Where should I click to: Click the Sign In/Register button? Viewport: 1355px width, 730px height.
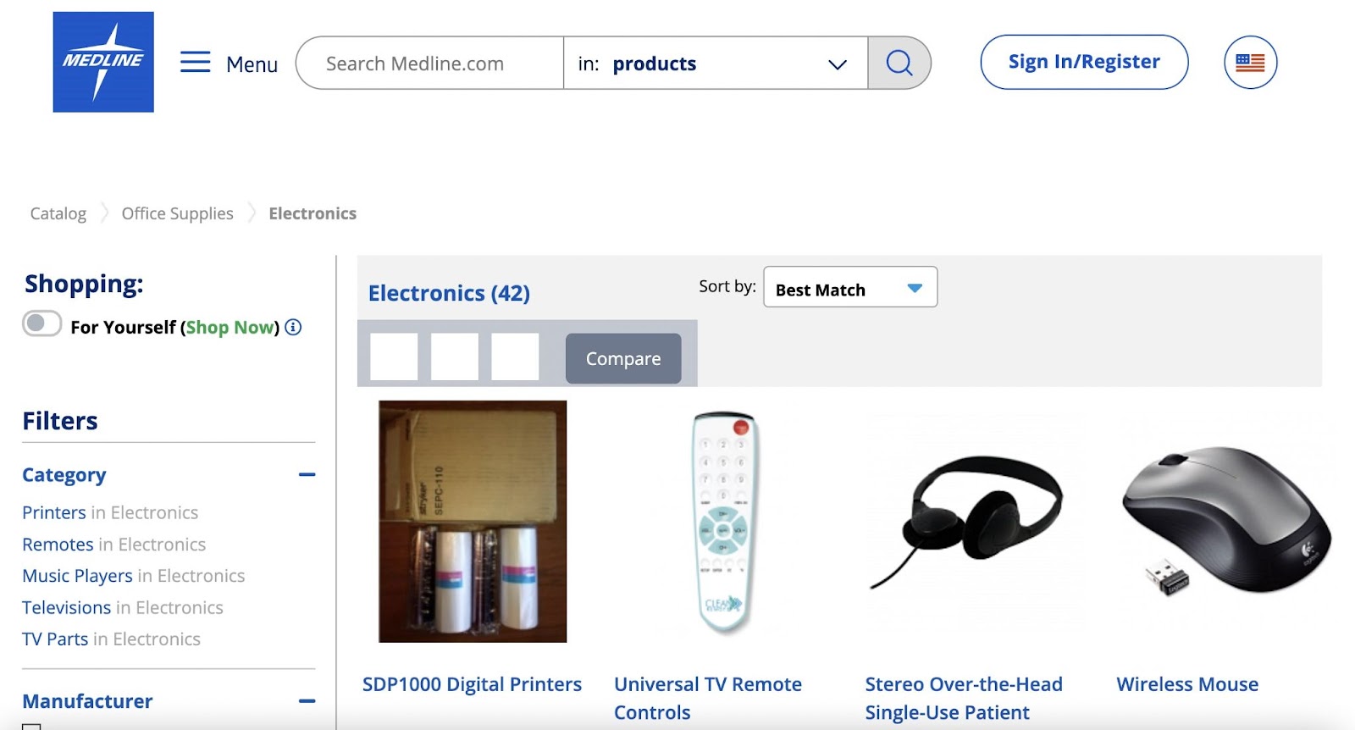1084,62
